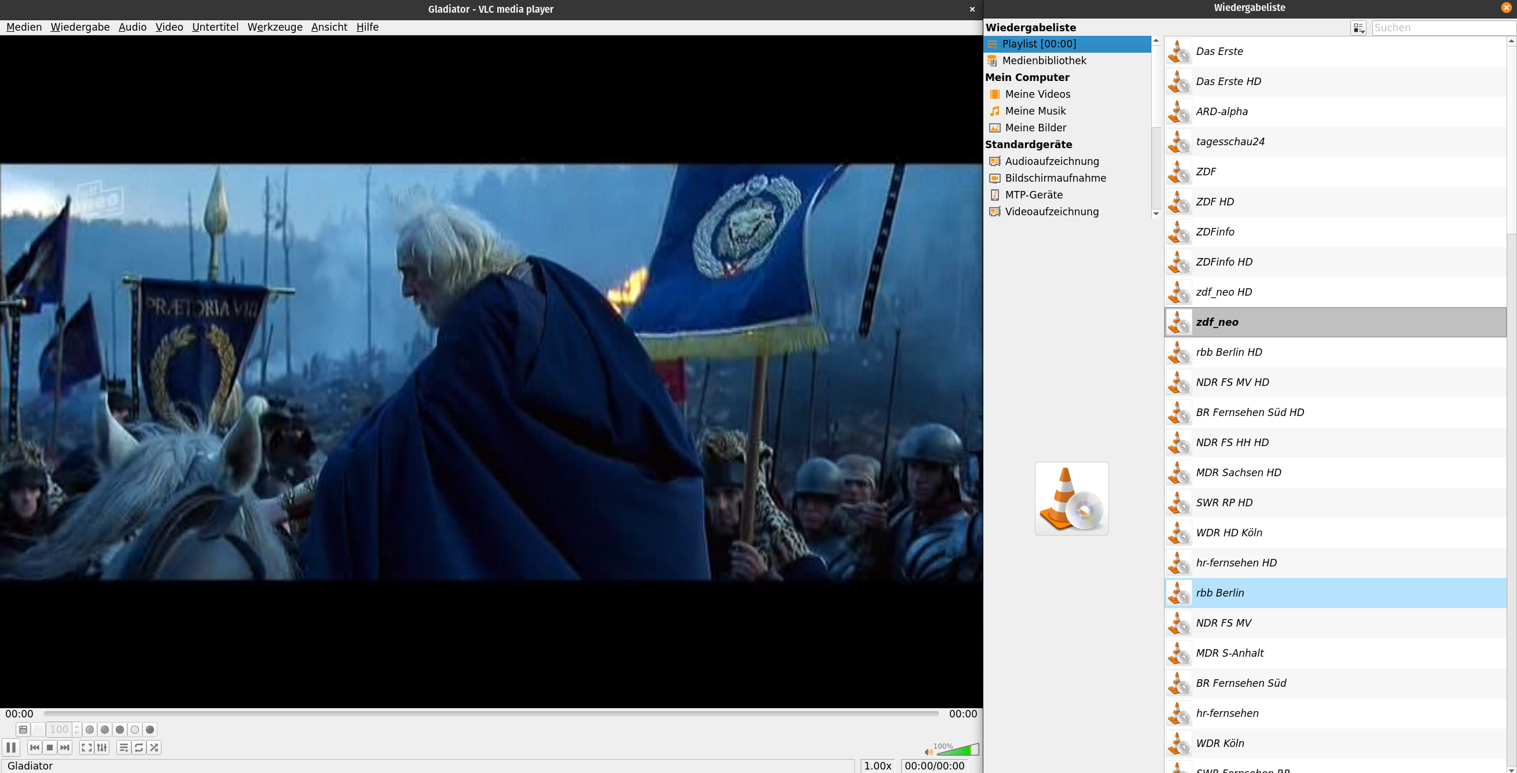Screen dimensions: 1517x773
Task: Toggle random shuffle playback
Action: [x=155, y=747]
